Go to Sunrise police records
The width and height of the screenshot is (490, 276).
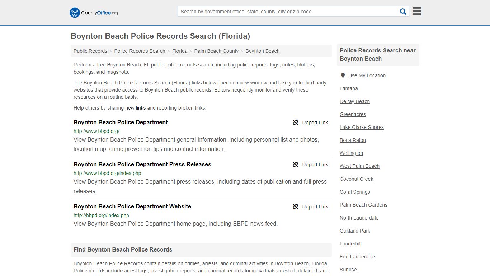348,270
